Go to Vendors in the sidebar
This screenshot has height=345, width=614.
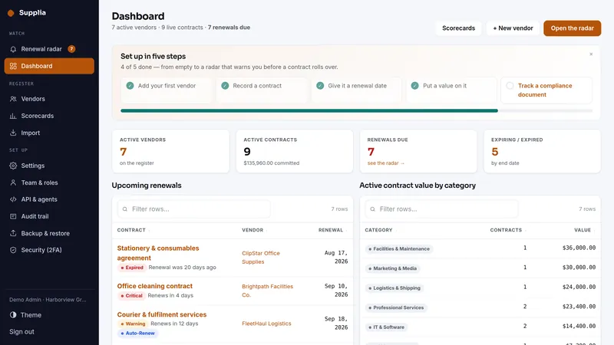[49, 99]
